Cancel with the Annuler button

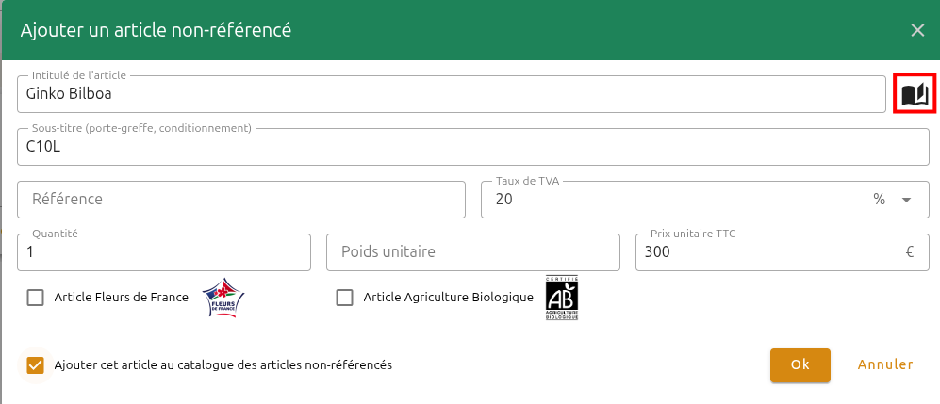pyautogui.click(x=885, y=365)
